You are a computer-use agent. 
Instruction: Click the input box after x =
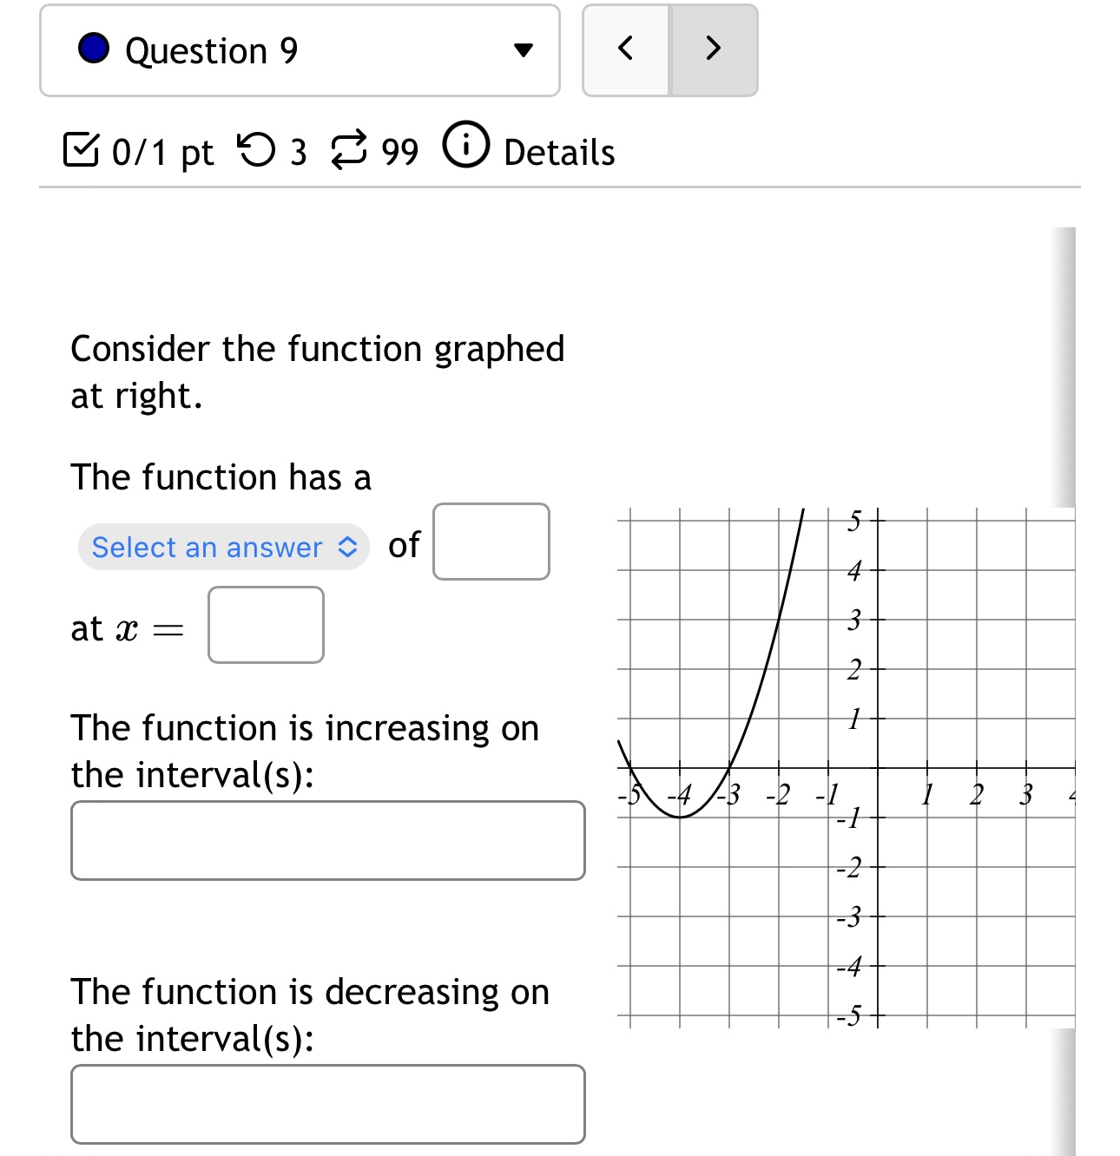coord(265,626)
